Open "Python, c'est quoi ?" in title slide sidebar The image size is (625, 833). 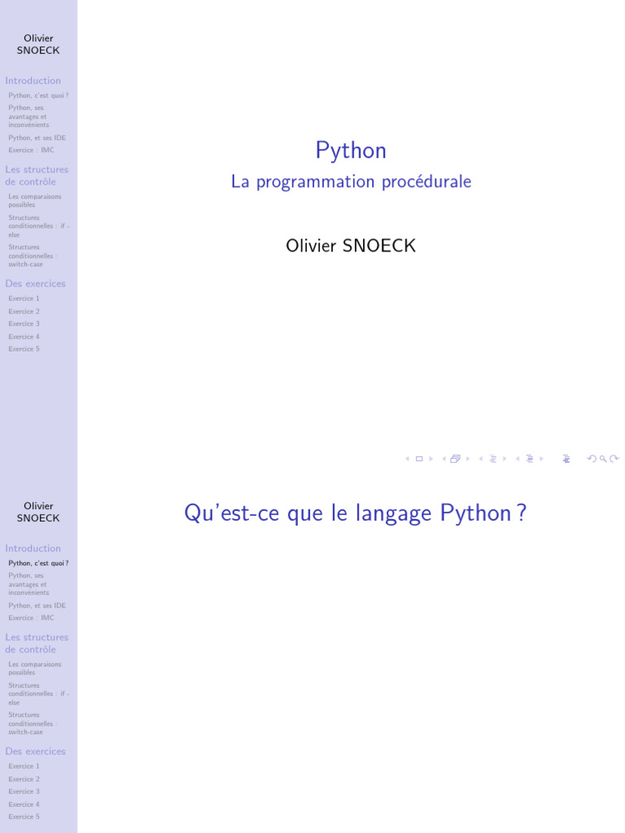coord(38,96)
